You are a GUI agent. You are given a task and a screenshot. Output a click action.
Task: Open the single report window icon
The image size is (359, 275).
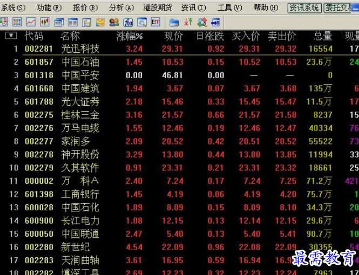click(x=73, y=23)
